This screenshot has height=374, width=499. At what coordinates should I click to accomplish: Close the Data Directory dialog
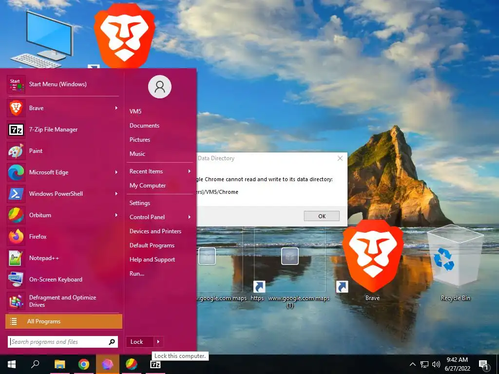340,158
